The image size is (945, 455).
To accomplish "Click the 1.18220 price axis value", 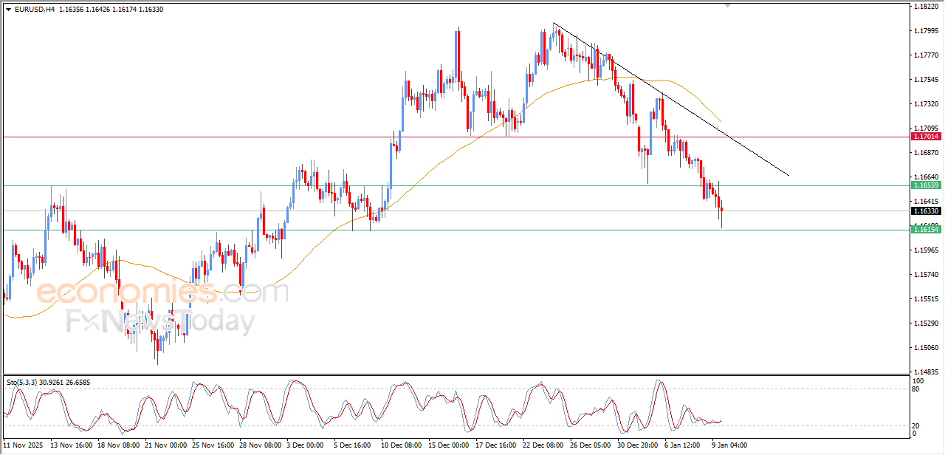I will coord(926,6).
